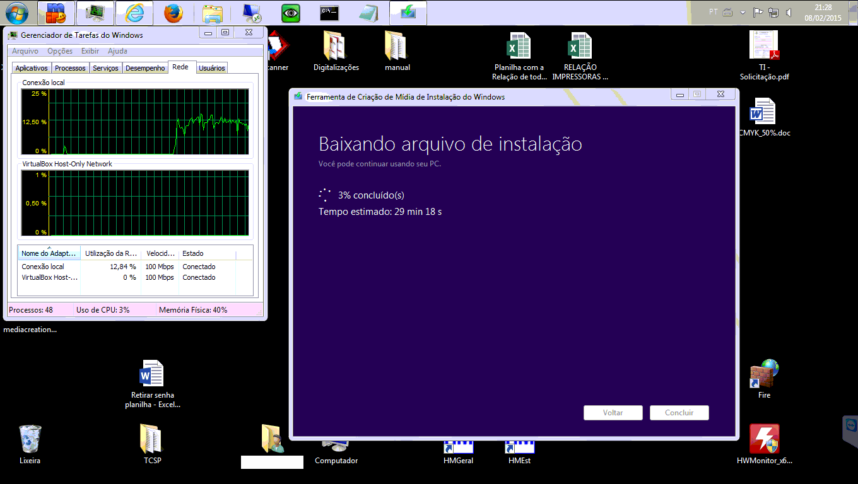
Task: Open the HMEst shortcut
Action: (519, 452)
